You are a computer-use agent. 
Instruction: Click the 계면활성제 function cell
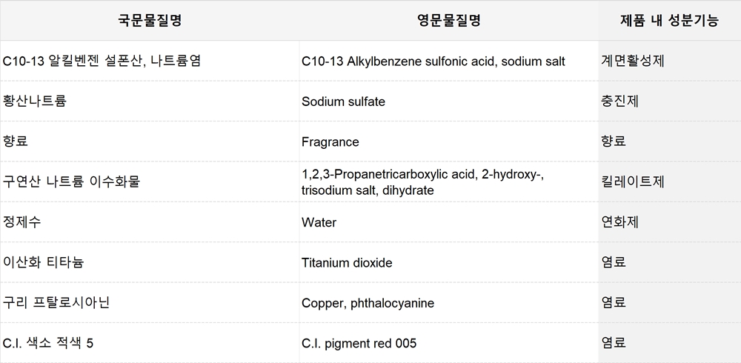point(670,61)
